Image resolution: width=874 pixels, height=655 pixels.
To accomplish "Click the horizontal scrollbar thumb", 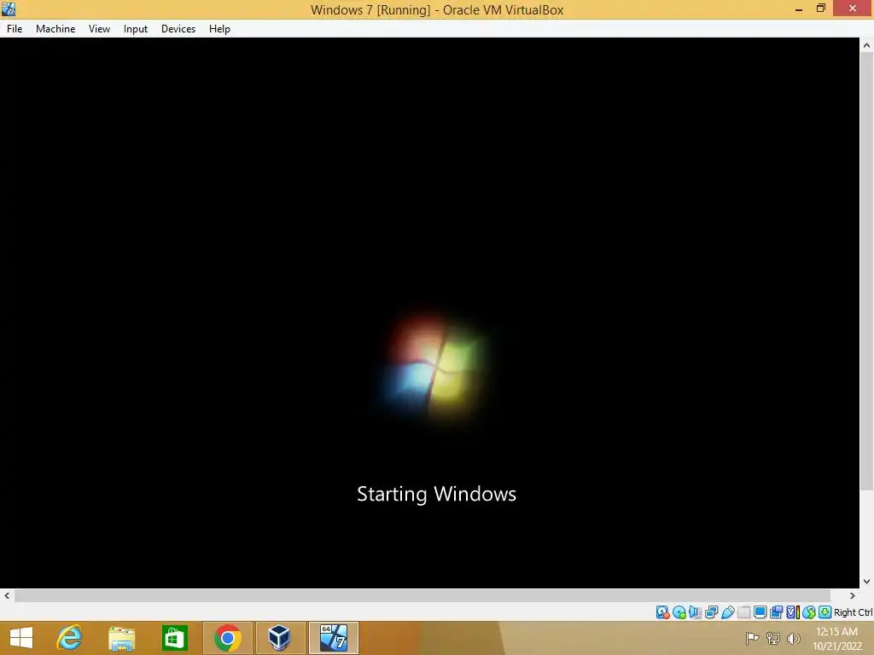I will [x=422, y=595].
